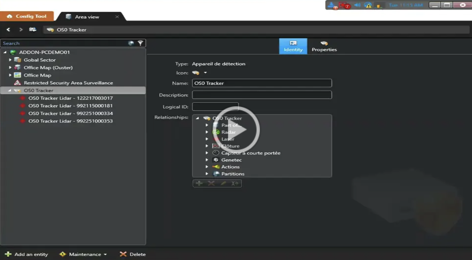
Task: Expand the Actions relationship
Action: pyautogui.click(x=207, y=167)
